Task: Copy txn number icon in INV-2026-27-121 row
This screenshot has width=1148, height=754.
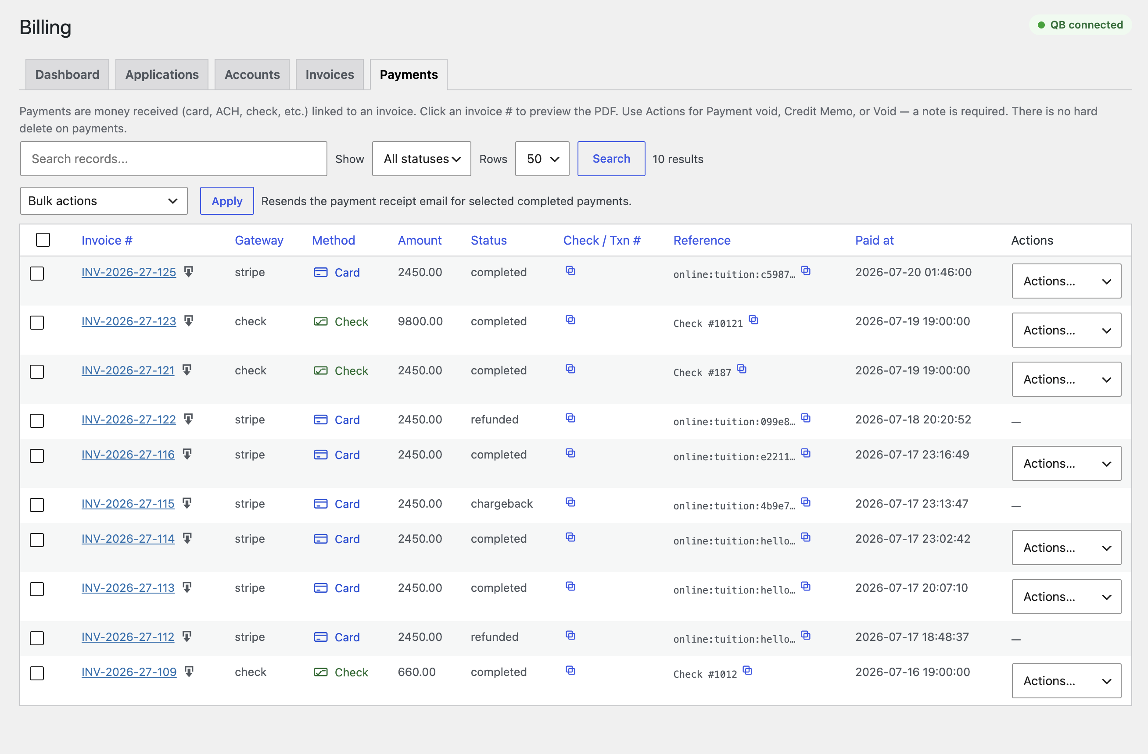Action: point(570,369)
